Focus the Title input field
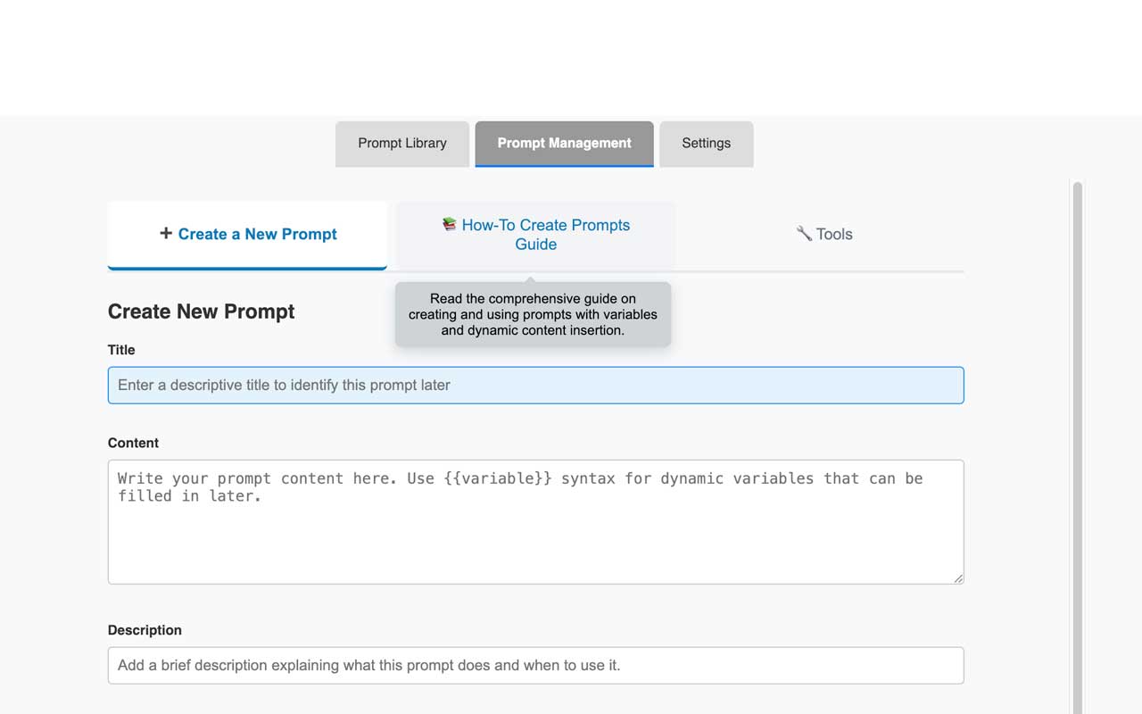The height and width of the screenshot is (714, 1142). (x=535, y=386)
